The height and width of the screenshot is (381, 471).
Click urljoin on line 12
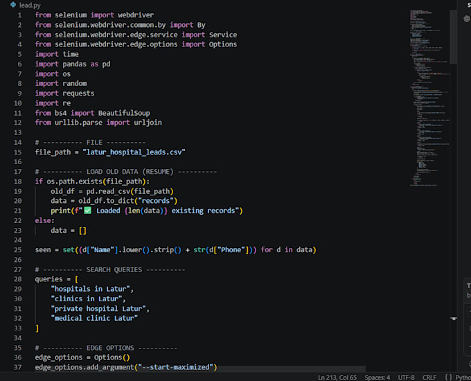pyautogui.click(x=148, y=123)
